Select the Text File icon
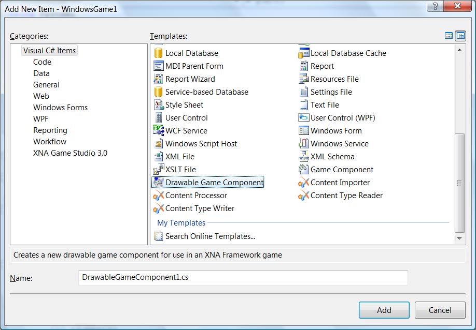 303,105
